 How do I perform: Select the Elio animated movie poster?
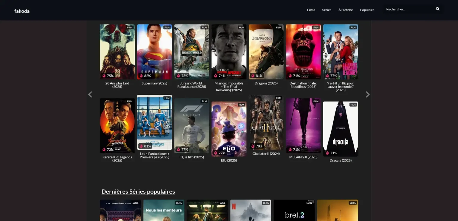coord(229,129)
